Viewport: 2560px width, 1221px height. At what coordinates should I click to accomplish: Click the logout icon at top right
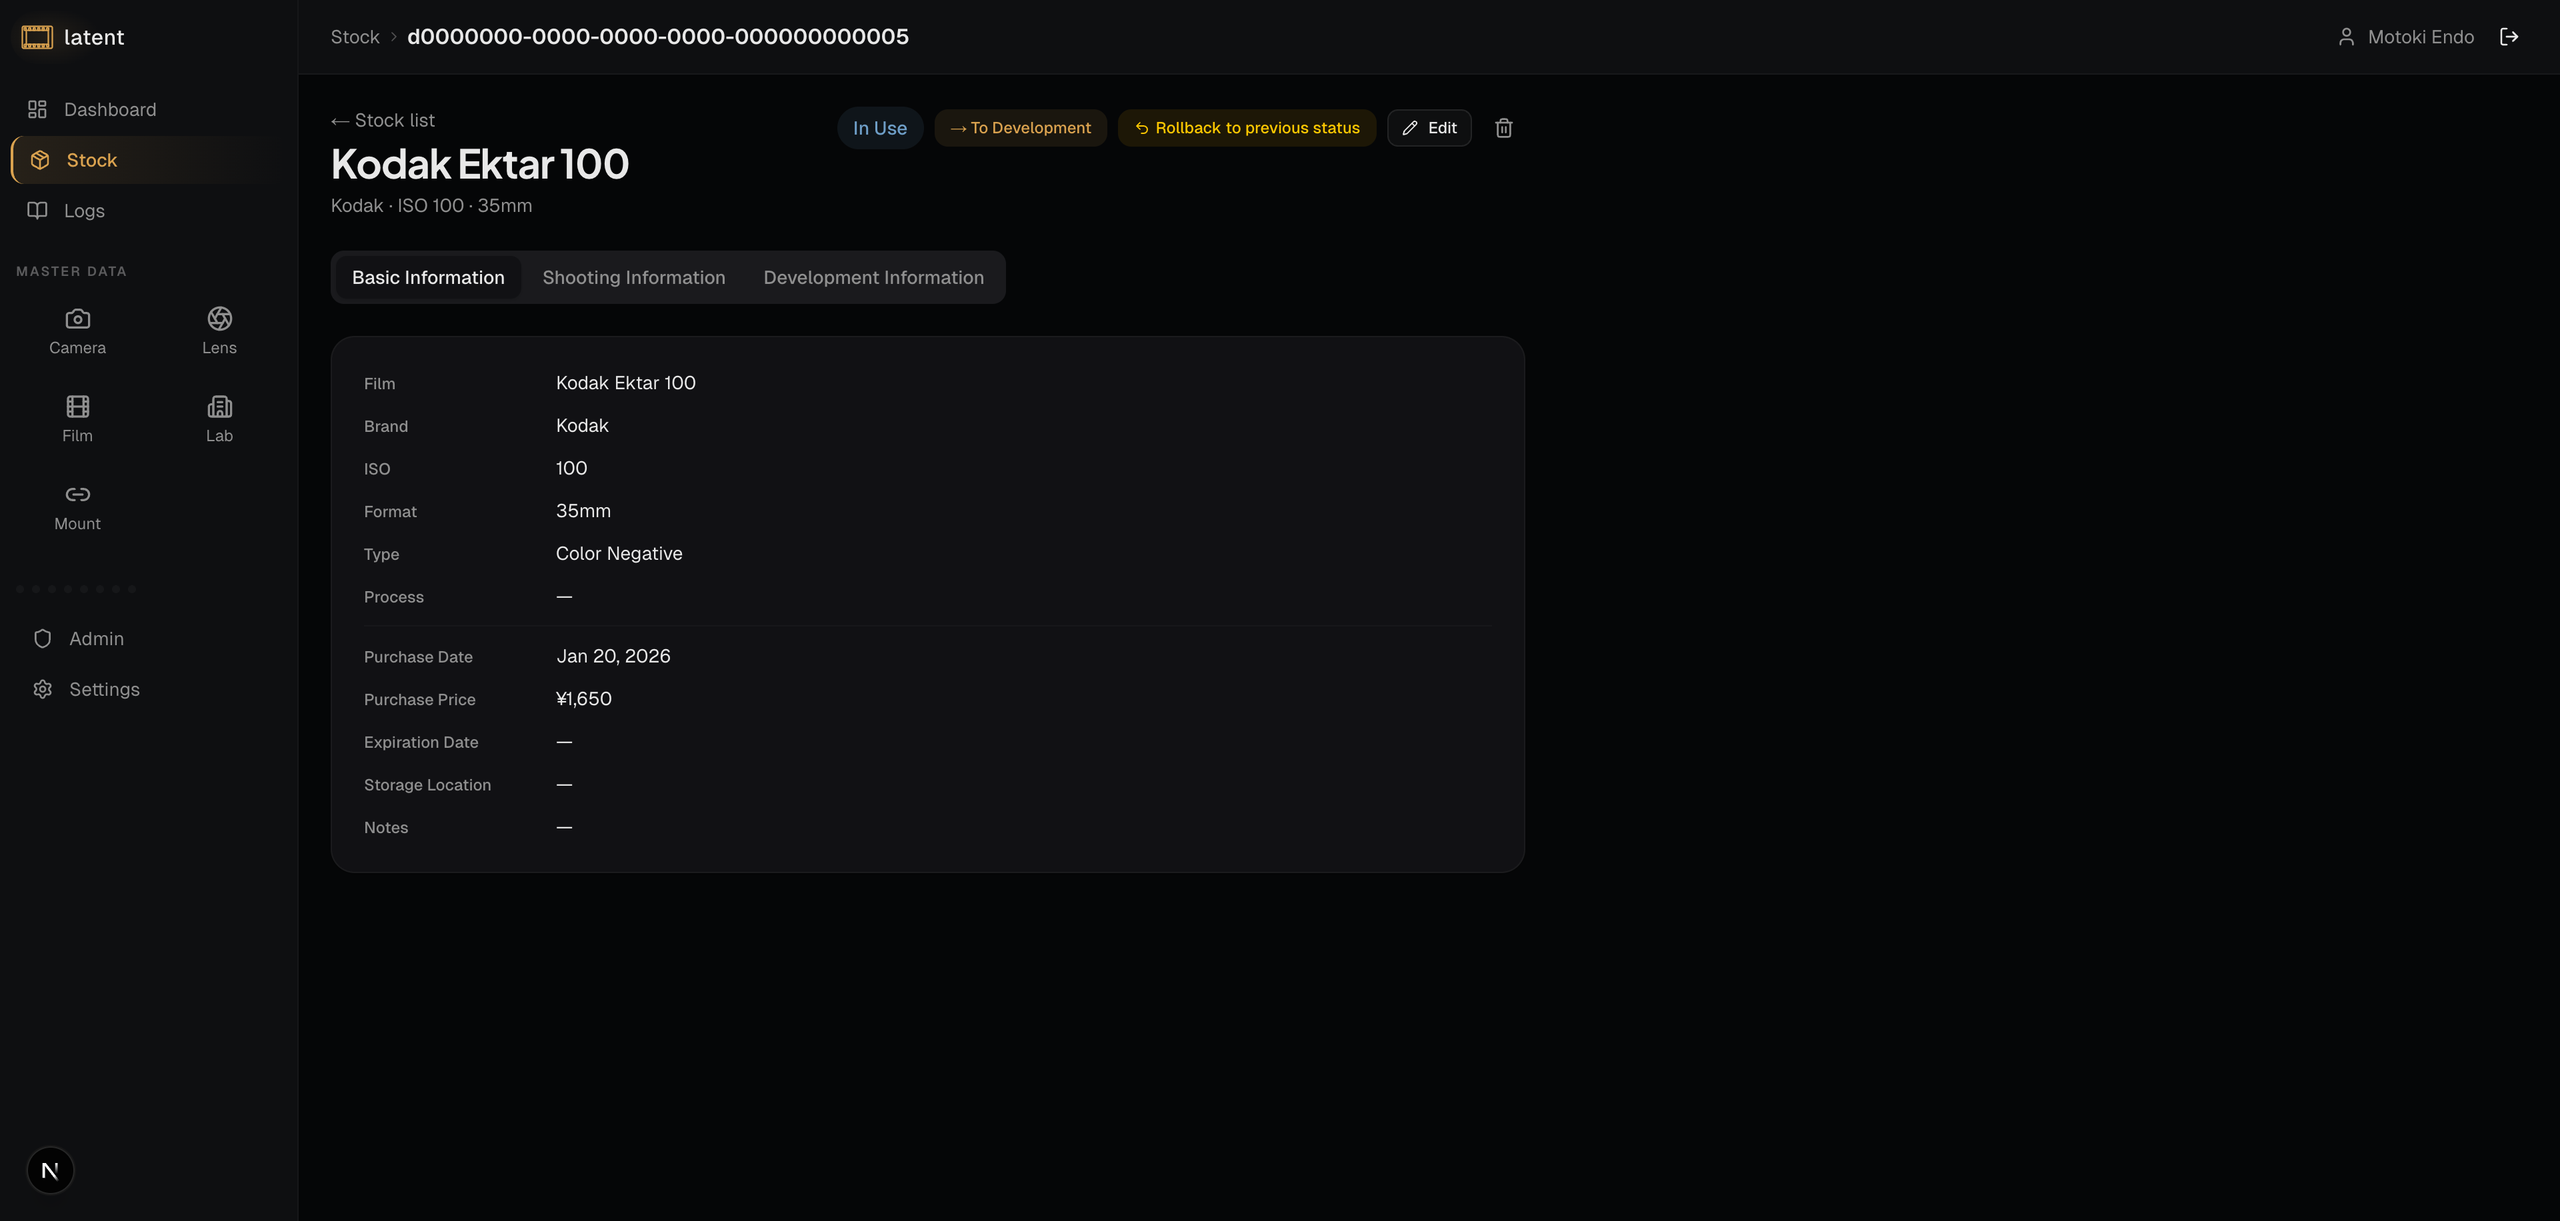tap(2508, 37)
